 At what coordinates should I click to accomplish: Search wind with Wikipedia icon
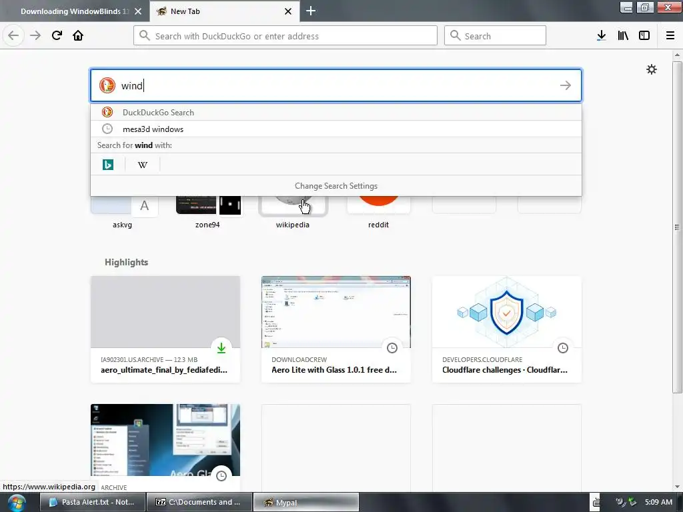(143, 165)
